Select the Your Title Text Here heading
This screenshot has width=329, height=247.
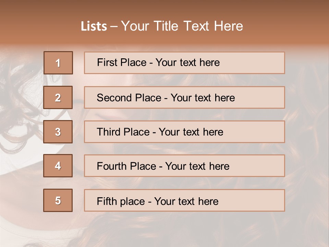point(182,26)
